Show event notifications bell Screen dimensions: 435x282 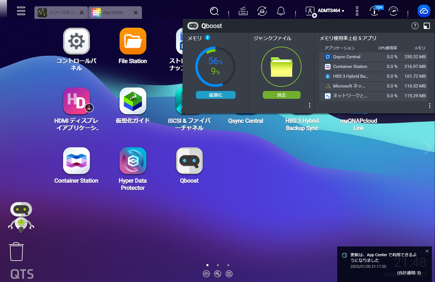pyautogui.click(x=281, y=11)
